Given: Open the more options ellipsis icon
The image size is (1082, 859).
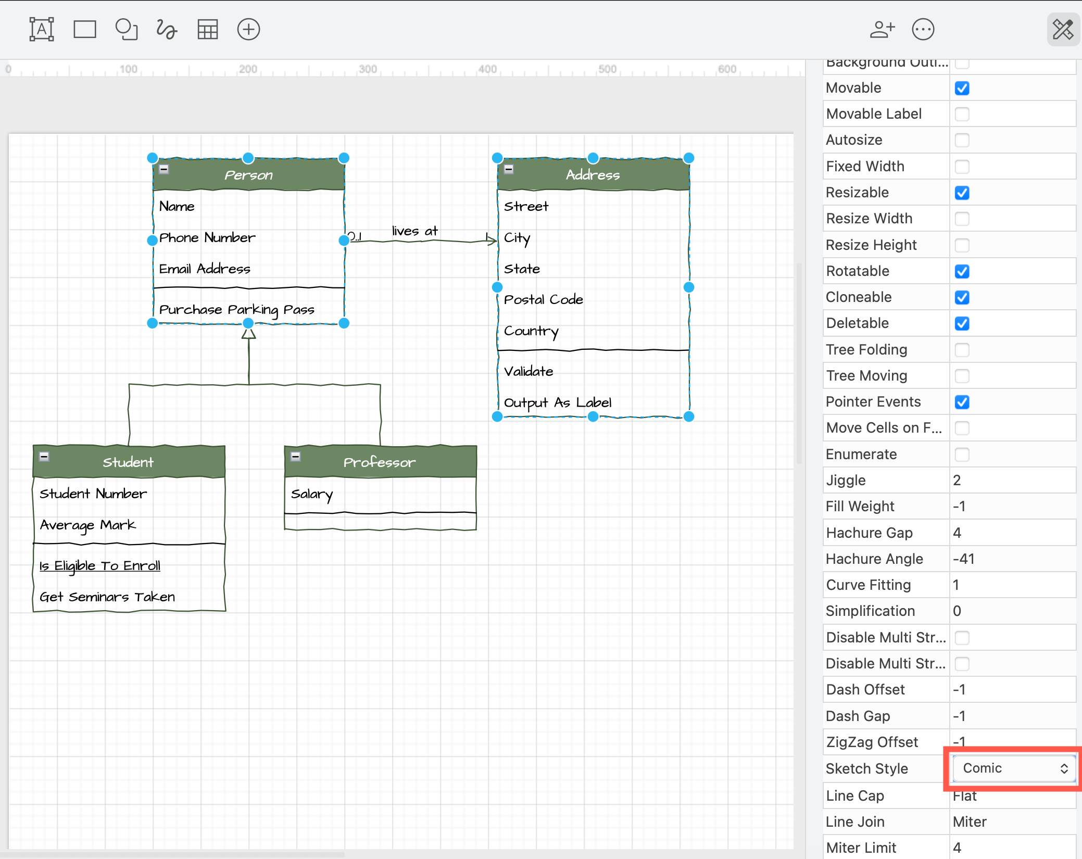Looking at the screenshot, I should coord(923,29).
